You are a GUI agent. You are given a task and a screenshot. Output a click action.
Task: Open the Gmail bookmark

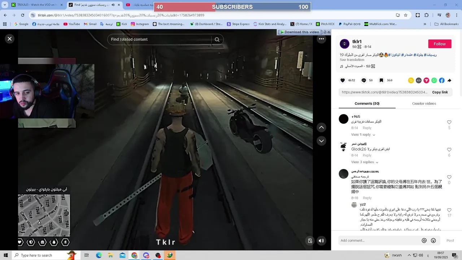pos(90,24)
